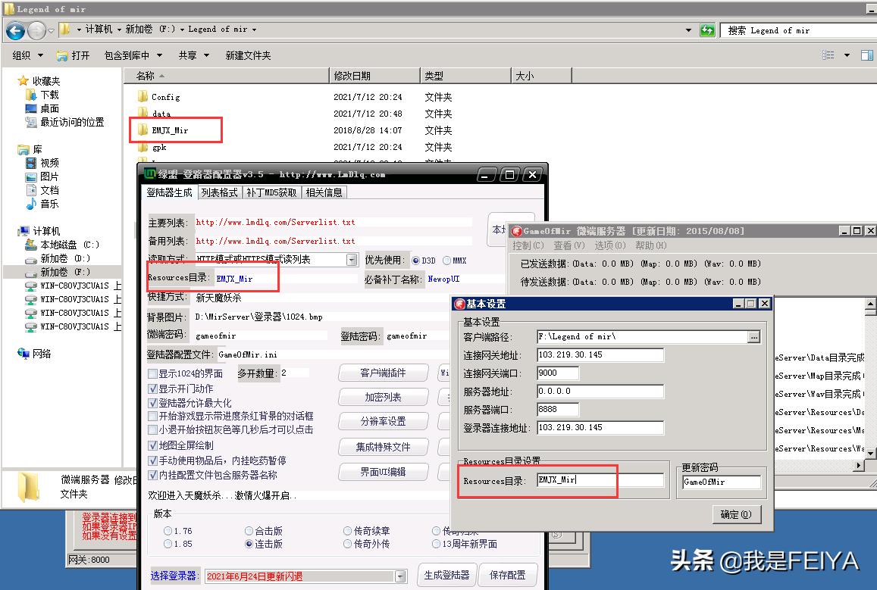877x590 pixels.
Task: Click the 生成登陆器 button
Action: pyautogui.click(x=446, y=575)
